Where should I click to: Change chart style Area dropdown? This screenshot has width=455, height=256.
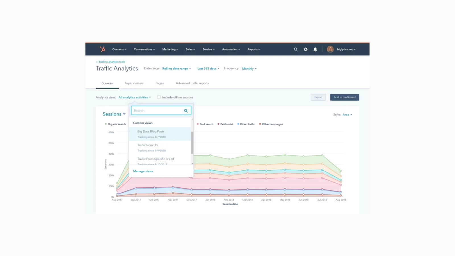[x=348, y=115]
